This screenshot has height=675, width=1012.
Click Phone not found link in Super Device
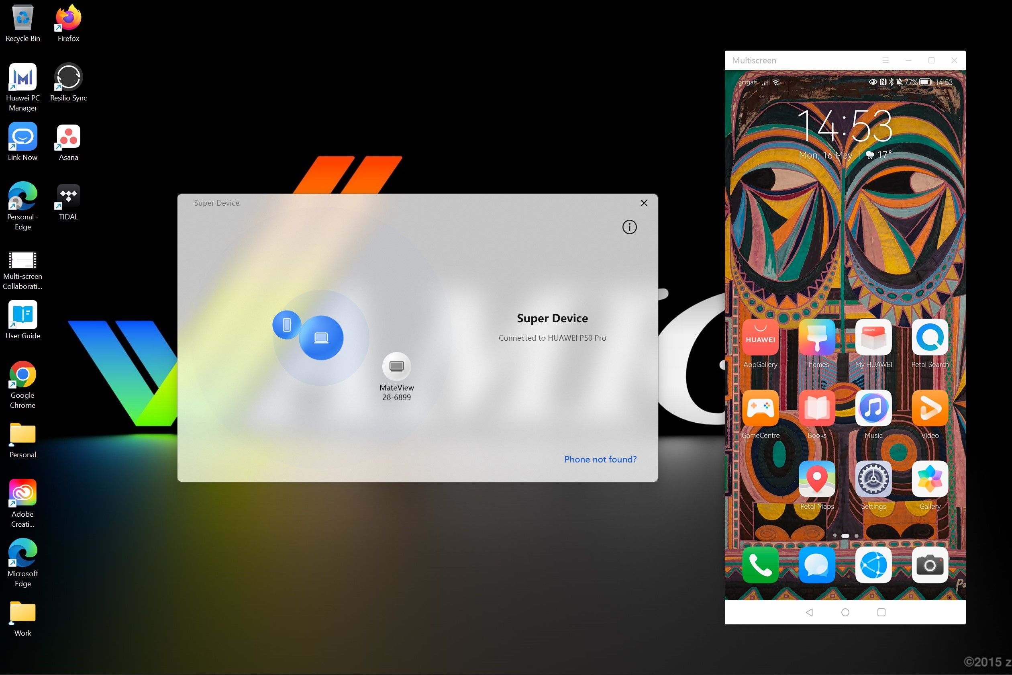tap(600, 460)
